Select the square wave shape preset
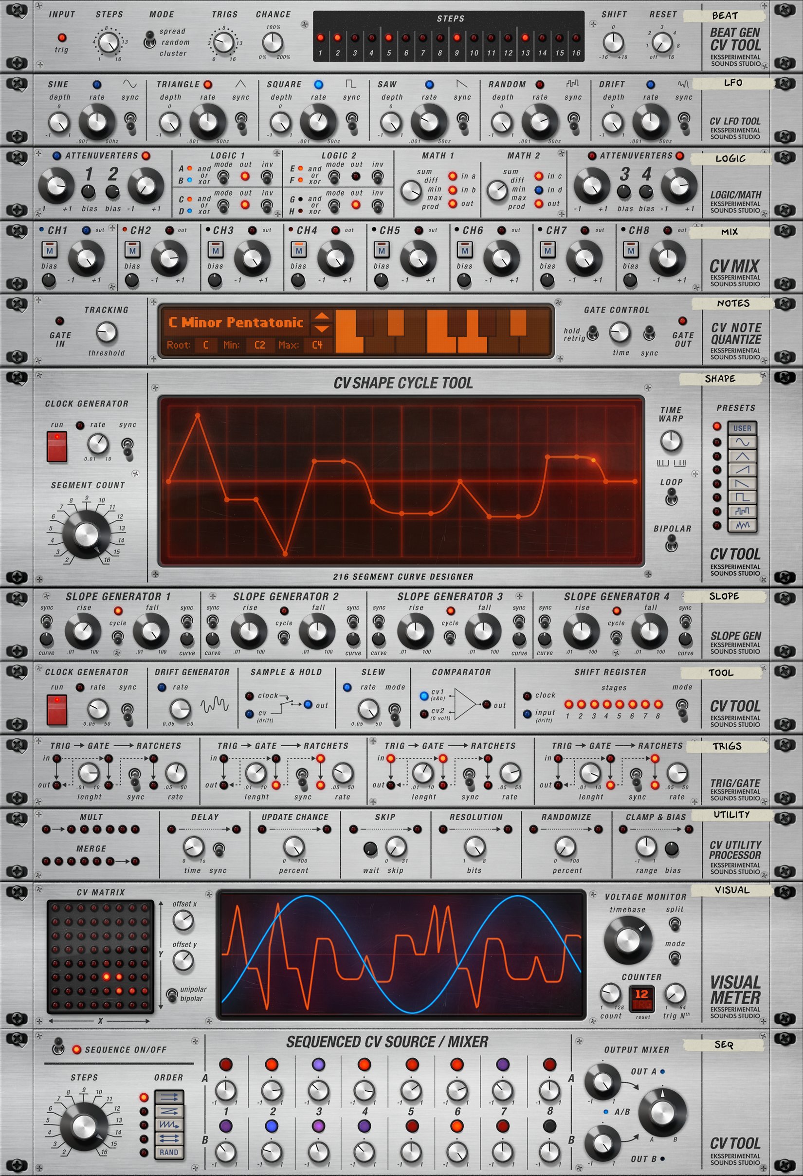803x1176 pixels. click(742, 497)
